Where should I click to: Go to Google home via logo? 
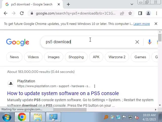17,42
